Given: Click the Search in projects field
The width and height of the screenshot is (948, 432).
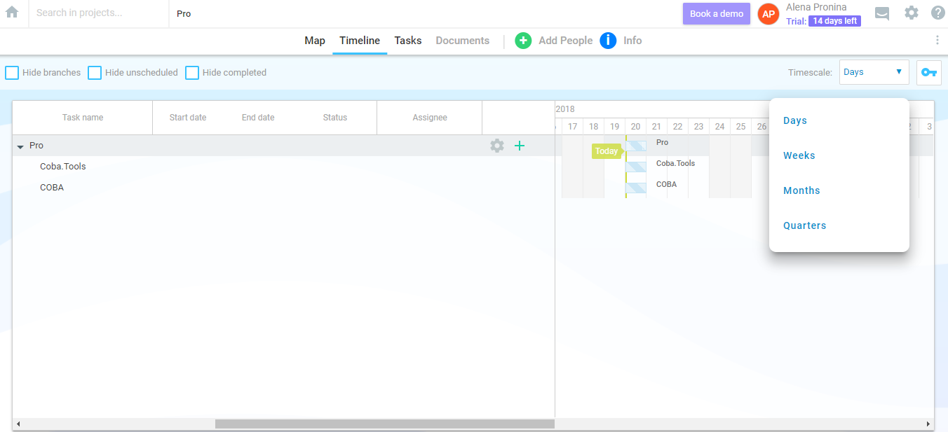Looking at the screenshot, I should click(x=98, y=13).
